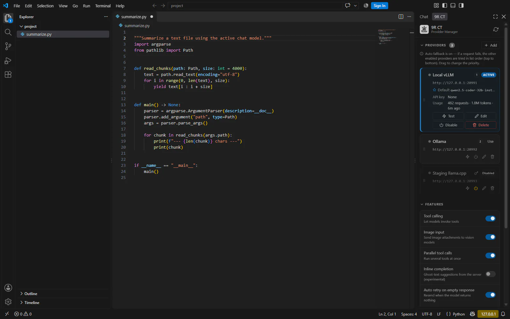The width and height of the screenshot is (510, 319).
Task: Click Delete on Local vLLM provider
Action: [481, 125]
